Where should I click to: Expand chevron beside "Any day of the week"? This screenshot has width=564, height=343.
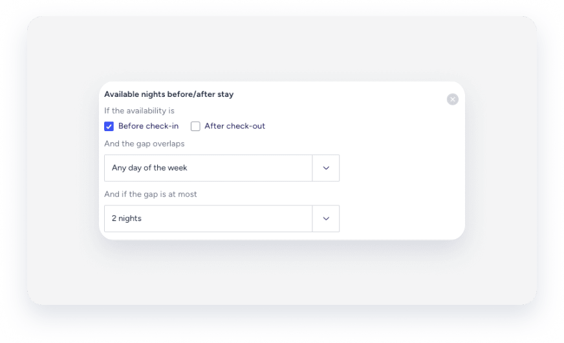pos(326,168)
